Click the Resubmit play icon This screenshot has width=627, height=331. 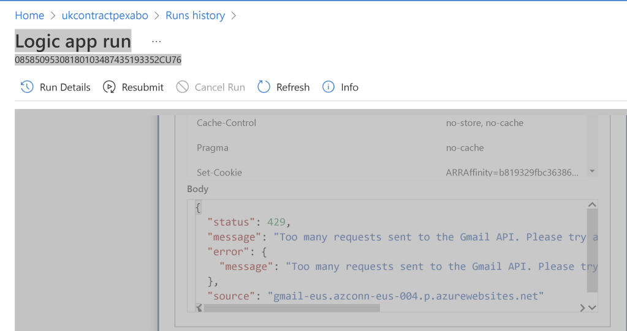pos(109,87)
